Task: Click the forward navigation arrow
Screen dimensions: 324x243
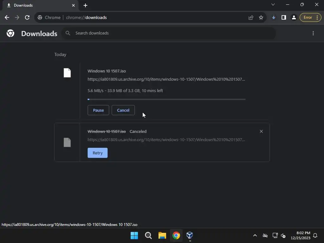Action: tap(17, 18)
